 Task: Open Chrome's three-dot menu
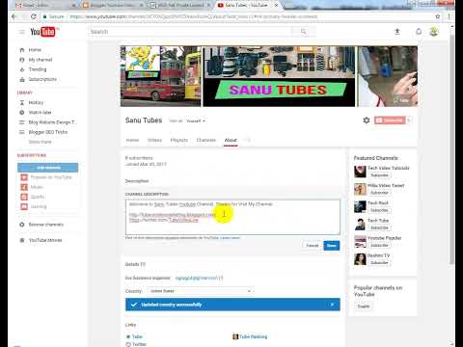pyautogui.click(x=449, y=16)
